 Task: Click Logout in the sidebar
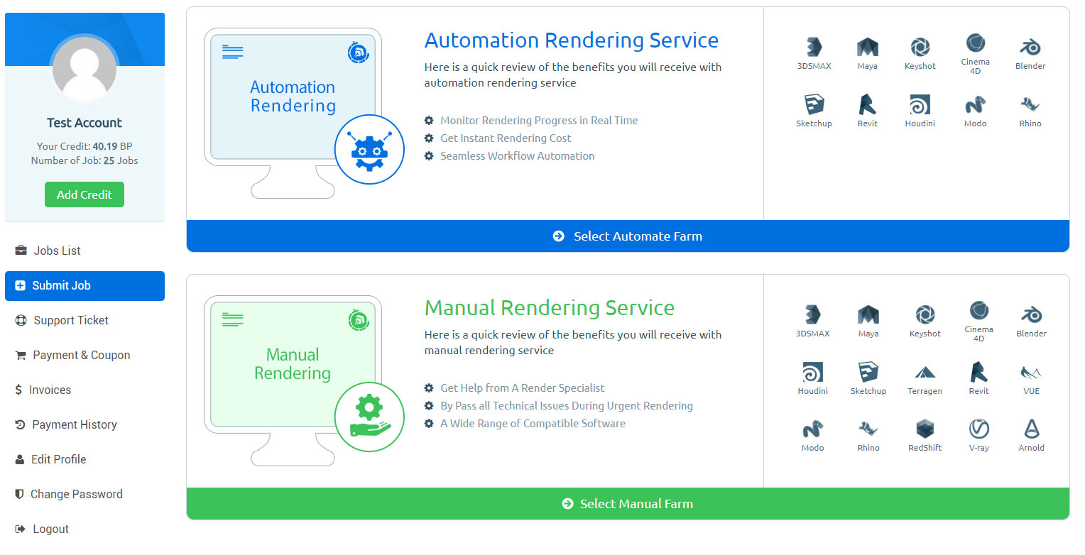[50, 529]
